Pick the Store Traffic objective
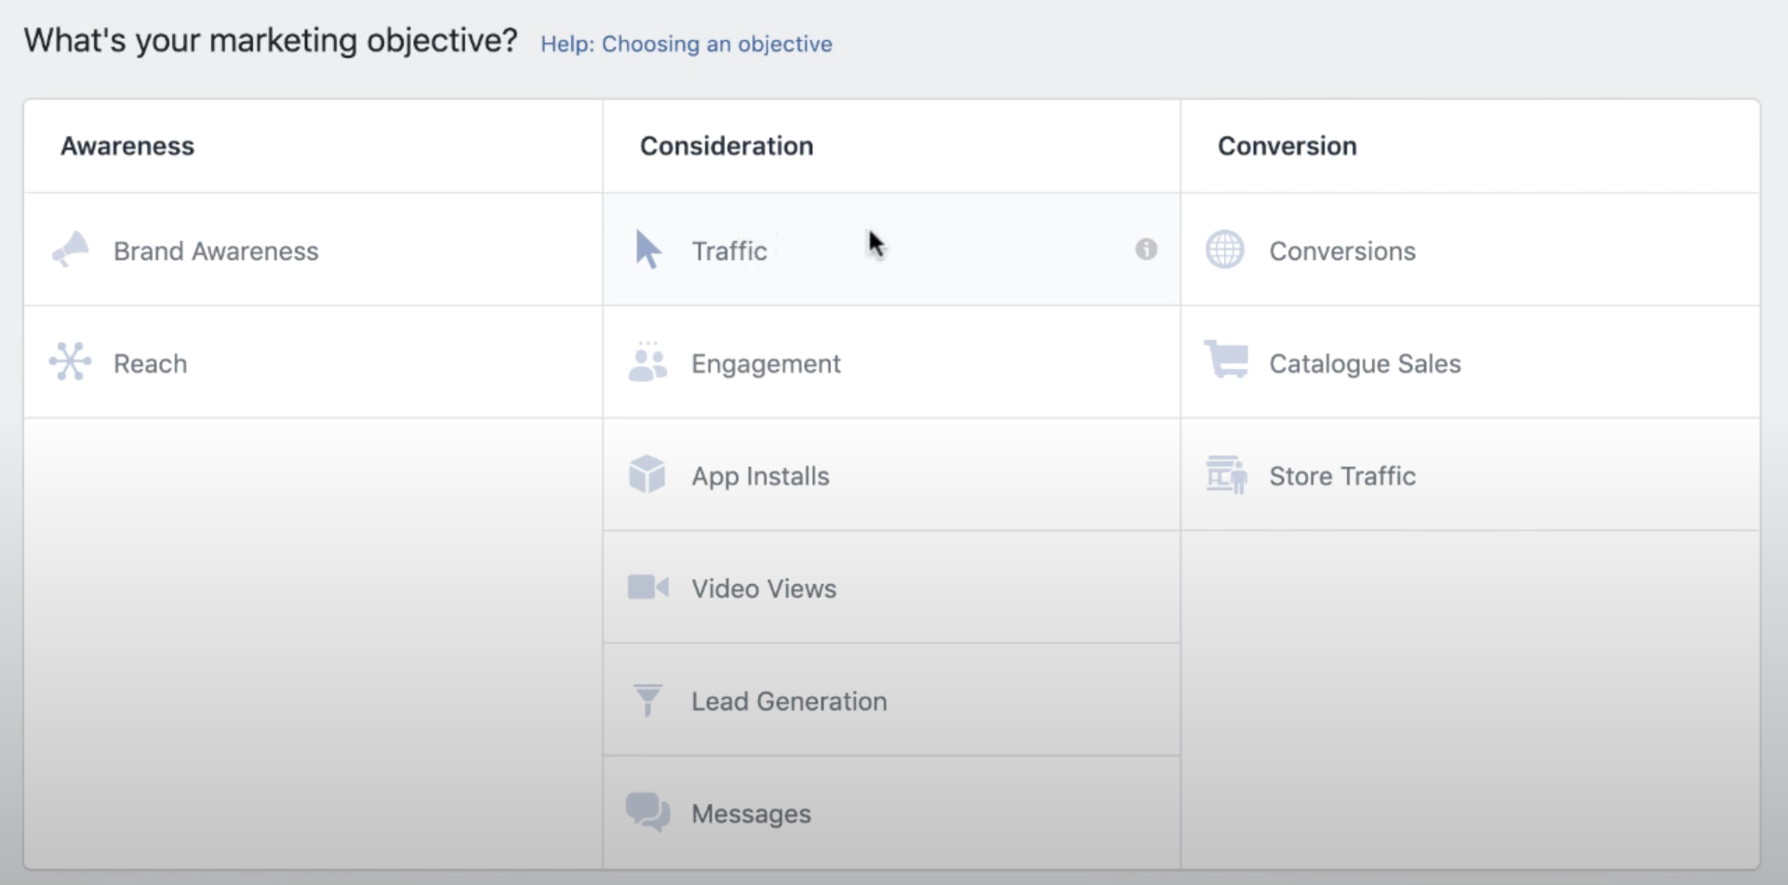Viewport: 1788px width, 885px height. (x=1470, y=475)
